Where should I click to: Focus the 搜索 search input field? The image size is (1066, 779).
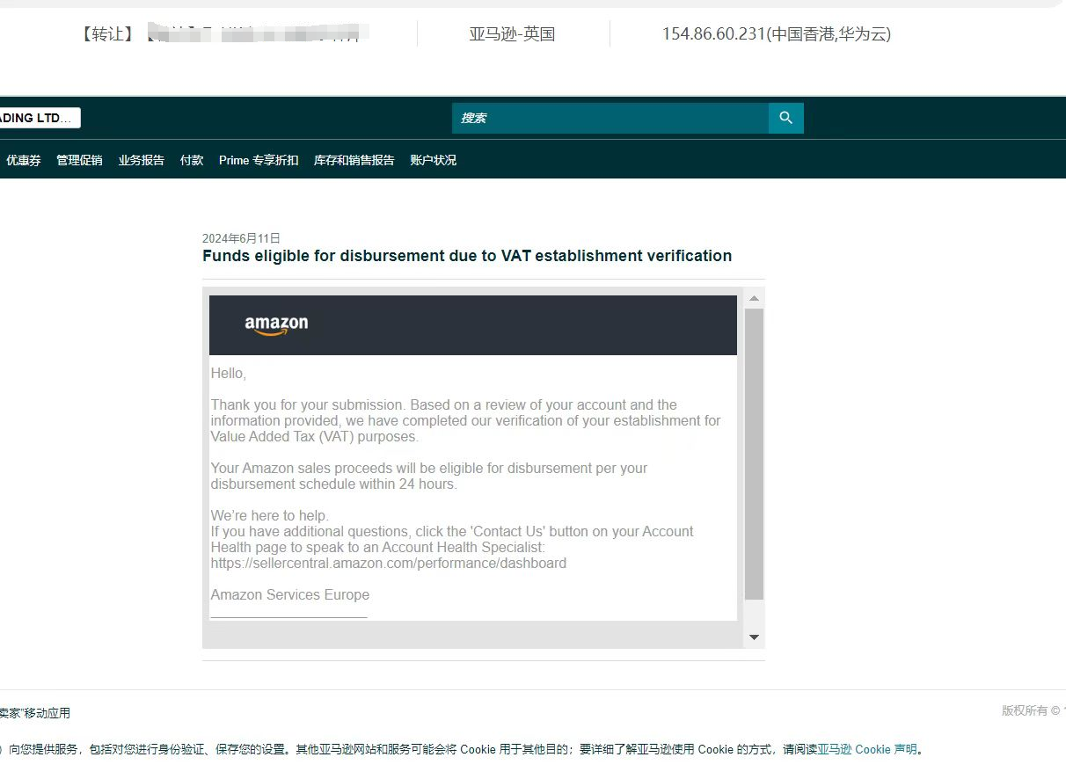tap(610, 118)
